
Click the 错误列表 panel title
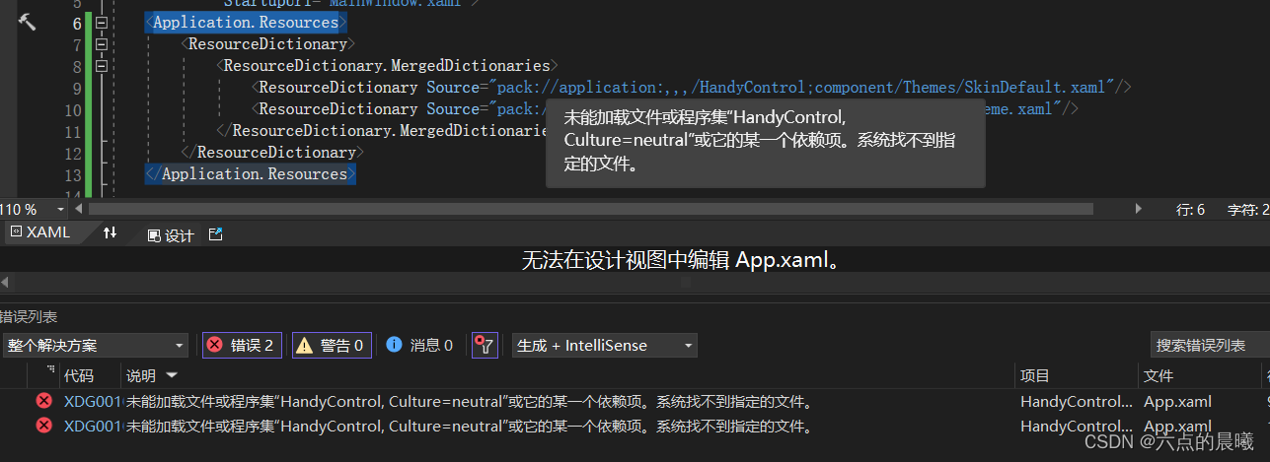[x=29, y=317]
